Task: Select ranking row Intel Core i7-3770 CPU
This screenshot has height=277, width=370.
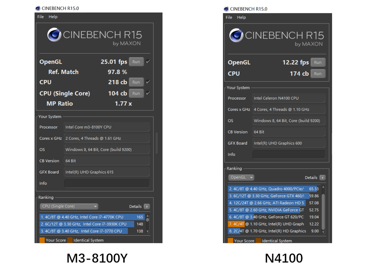Action: [92, 231]
